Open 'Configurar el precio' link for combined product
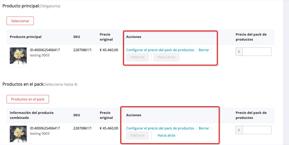This screenshot has height=145, width=289. pyautogui.click(x=160, y=128)
